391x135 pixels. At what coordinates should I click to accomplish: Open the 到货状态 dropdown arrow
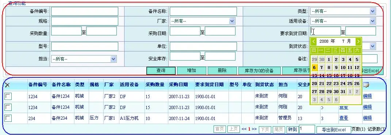click(372, 46)
